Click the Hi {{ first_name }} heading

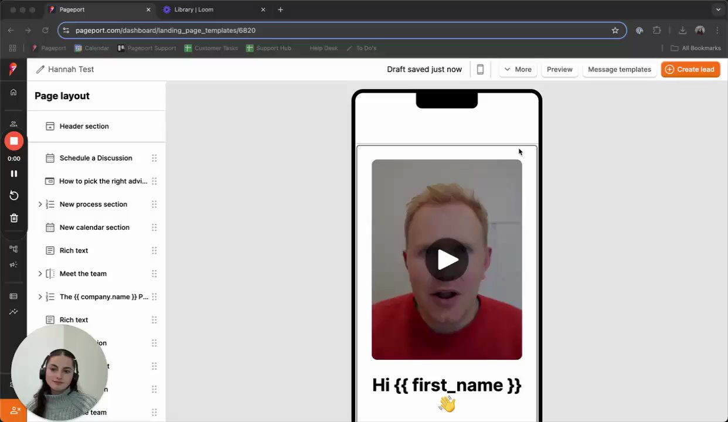click(447, 385)
